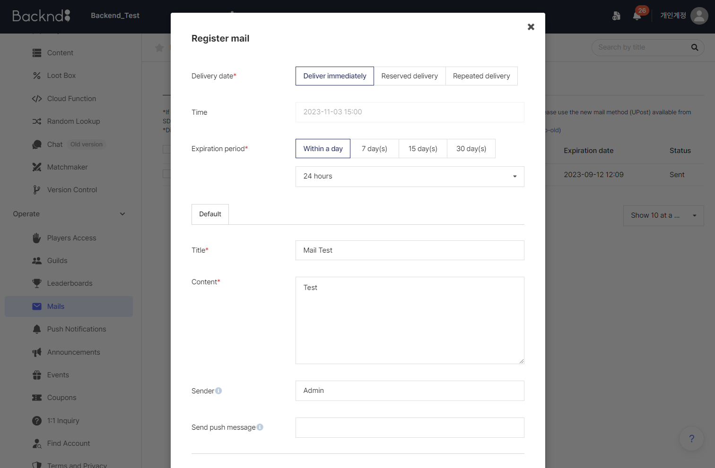Choose 15 day(s) expiration
715x468 pixels.
pyautogui.click(x=423, y=149)
